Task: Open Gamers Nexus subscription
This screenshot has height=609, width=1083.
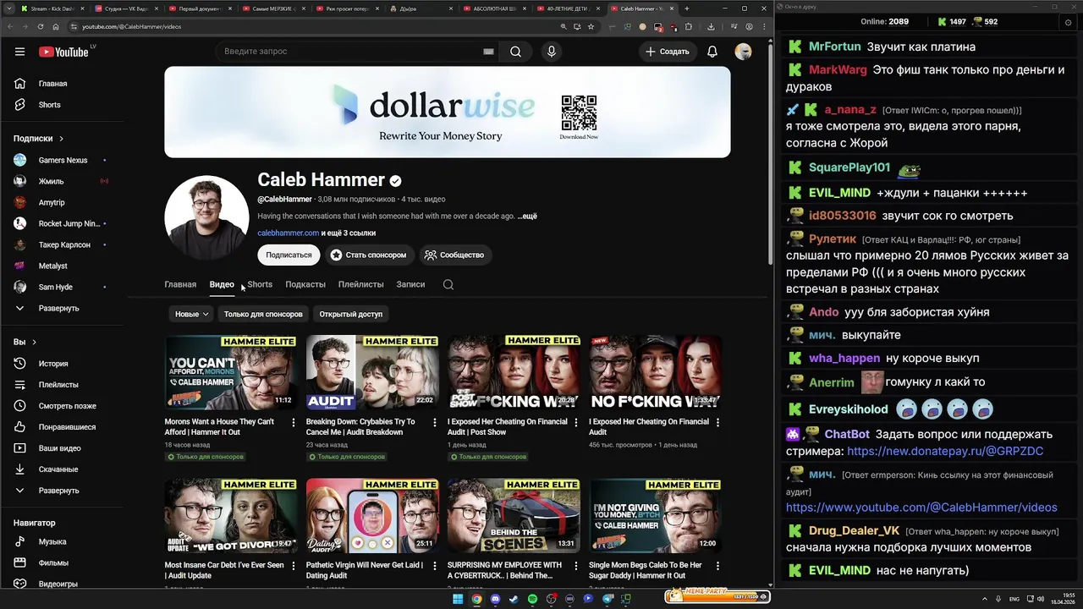Action: point(63,160)
